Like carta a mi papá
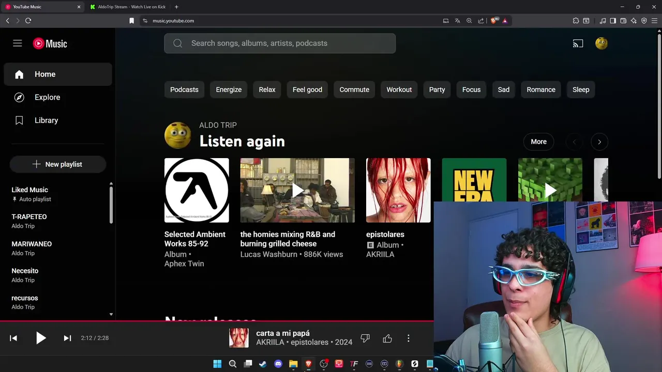662x372 pixels. coord(387,338)
